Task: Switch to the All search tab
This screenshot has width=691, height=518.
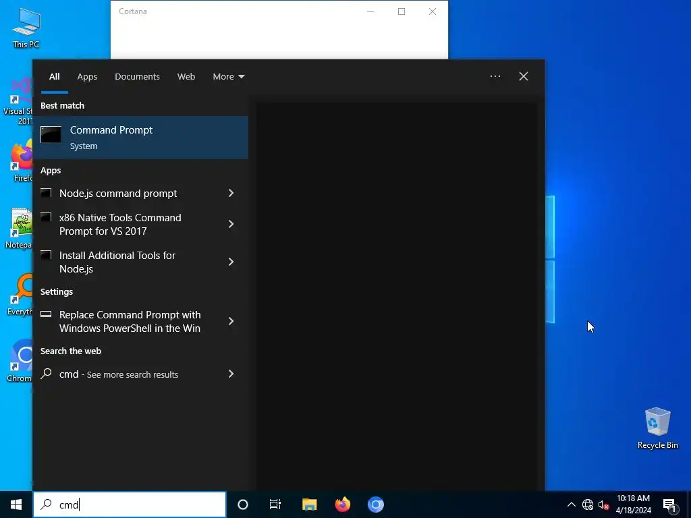Action: (x=54, y=77)
